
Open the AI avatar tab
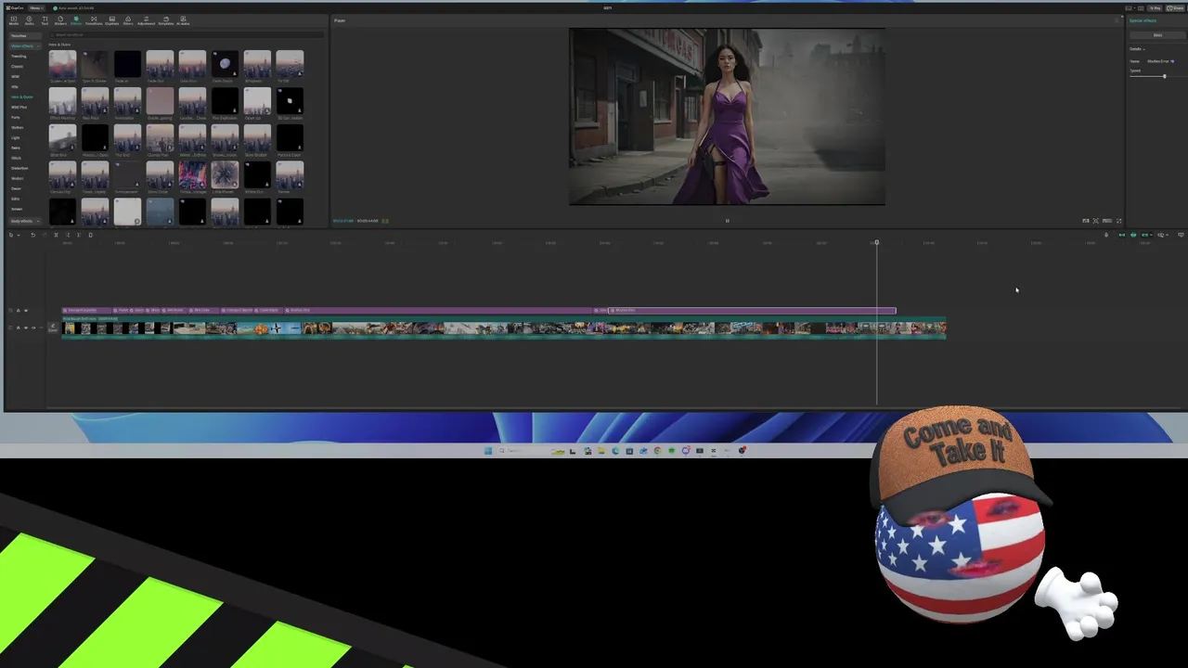tap(183, 20)
